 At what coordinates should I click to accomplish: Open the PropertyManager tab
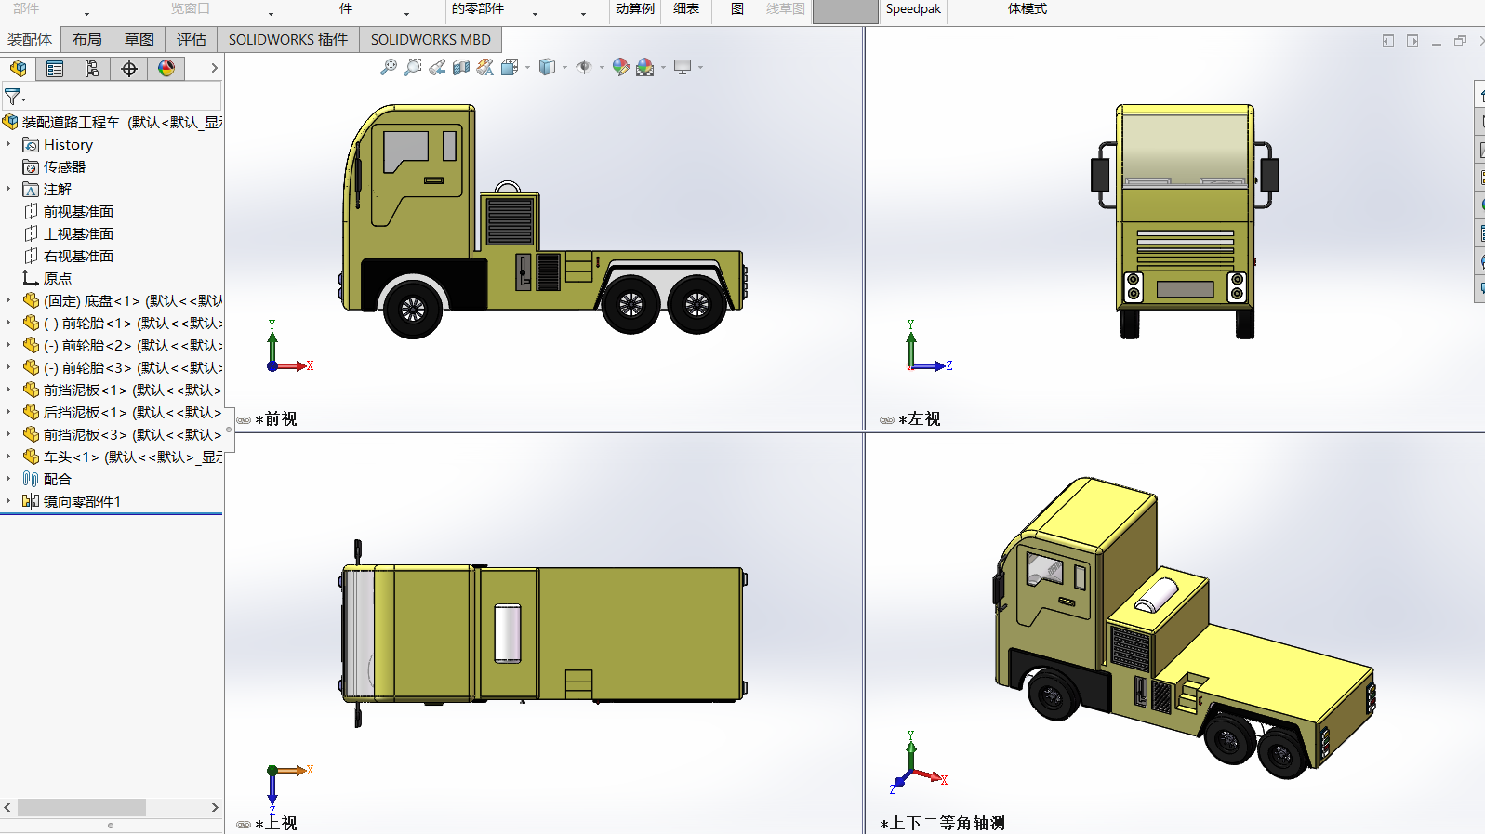coord(55,69)
